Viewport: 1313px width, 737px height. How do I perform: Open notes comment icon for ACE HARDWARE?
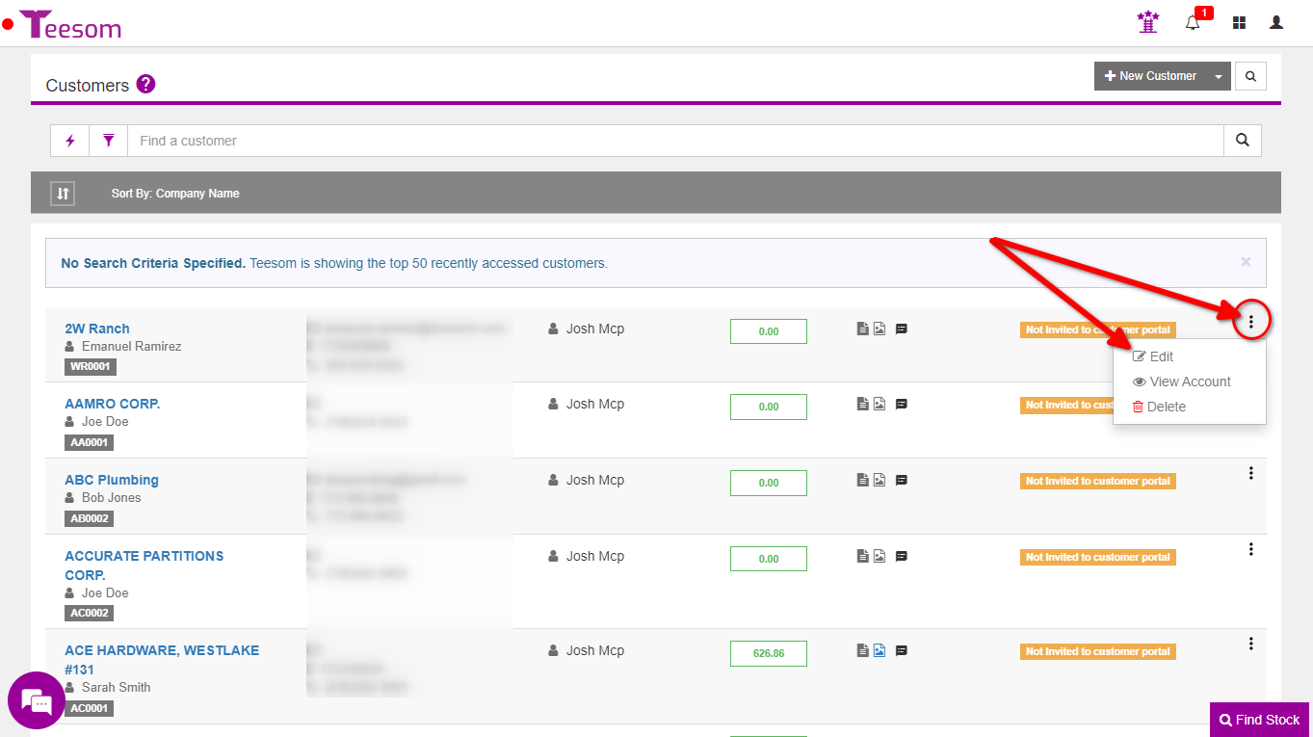(902, 650)
